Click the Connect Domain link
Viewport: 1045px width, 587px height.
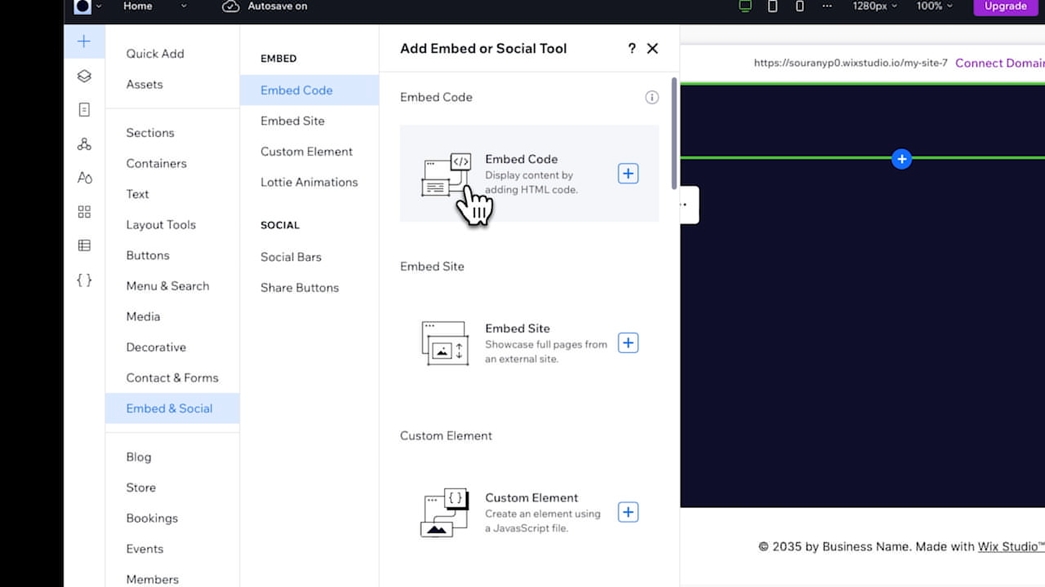point(1000,63)
